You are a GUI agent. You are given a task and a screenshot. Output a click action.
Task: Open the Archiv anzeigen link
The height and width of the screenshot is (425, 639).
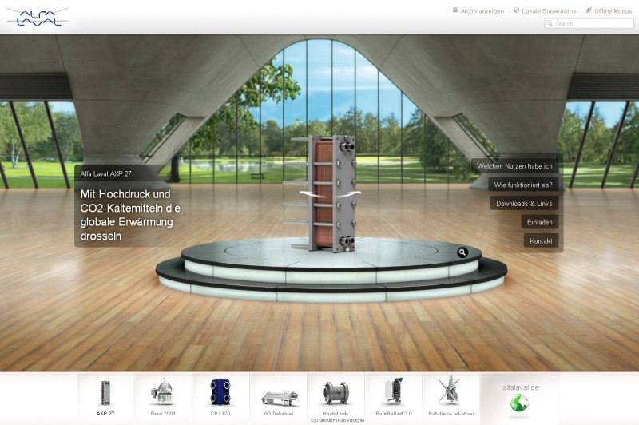click(482, 11)
